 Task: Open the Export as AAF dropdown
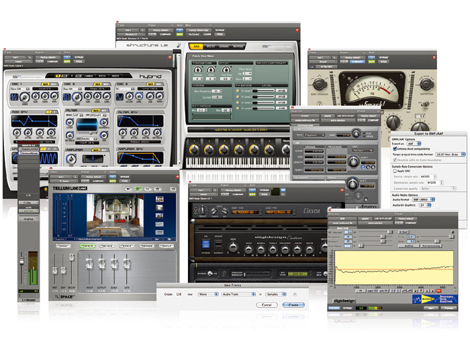[x=414, y=143]
